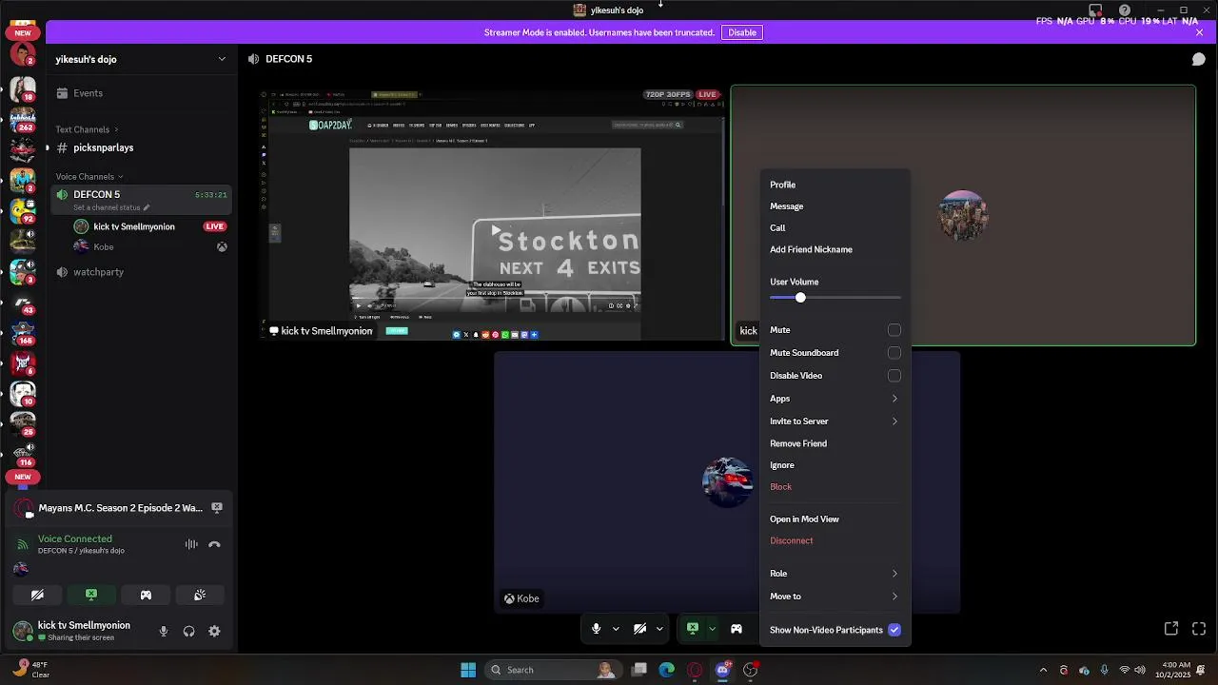This screenshot has height=685, width=1218.
Task: Click the stop streaming icon beside Mayans M.C. title
Action: tap(217, 508)
